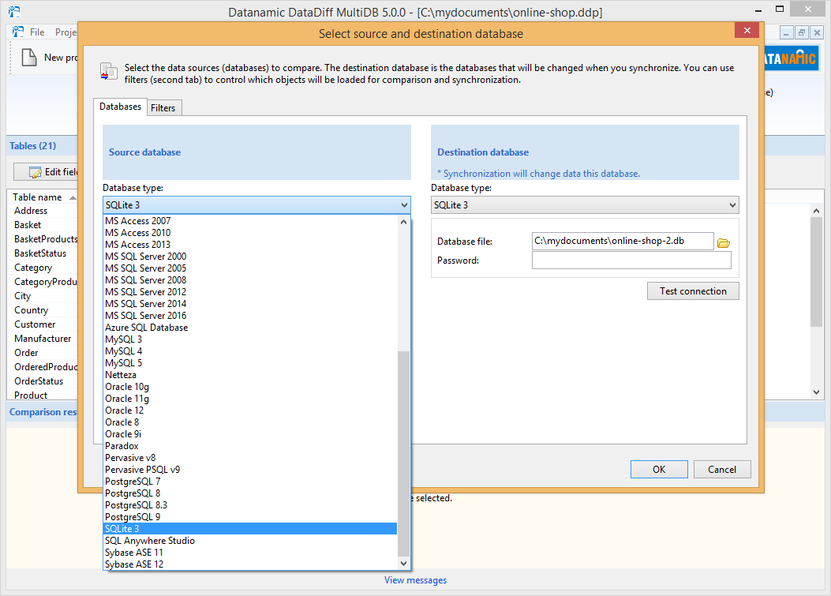
Task: Choose MS Access 2010 from list
Action: 250,232
